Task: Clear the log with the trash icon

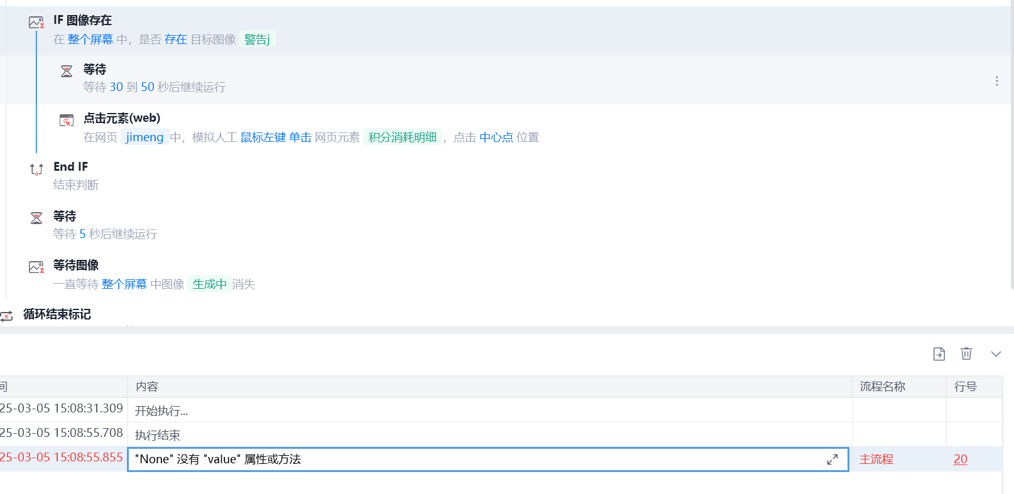Action: click(966, 354)
